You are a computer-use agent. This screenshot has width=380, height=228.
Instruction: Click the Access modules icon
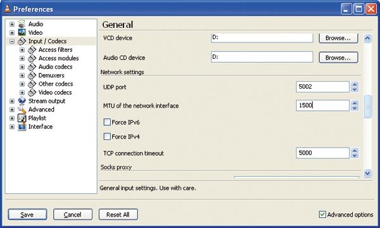[x=32, y=58]
